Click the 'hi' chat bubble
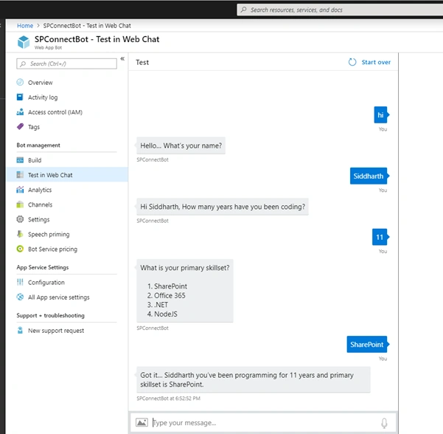Image resolution: width=443 pixels, height=434 pixels. (381, 115)
